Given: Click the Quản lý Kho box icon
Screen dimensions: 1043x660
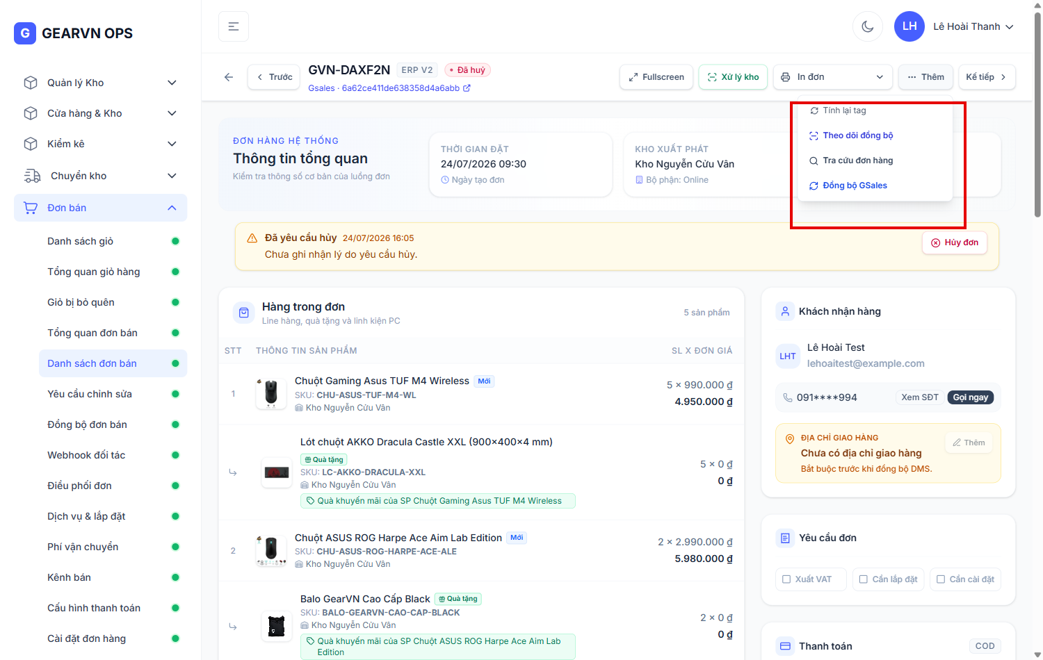Looking at the screenshot, I should [x=31, y=83].
